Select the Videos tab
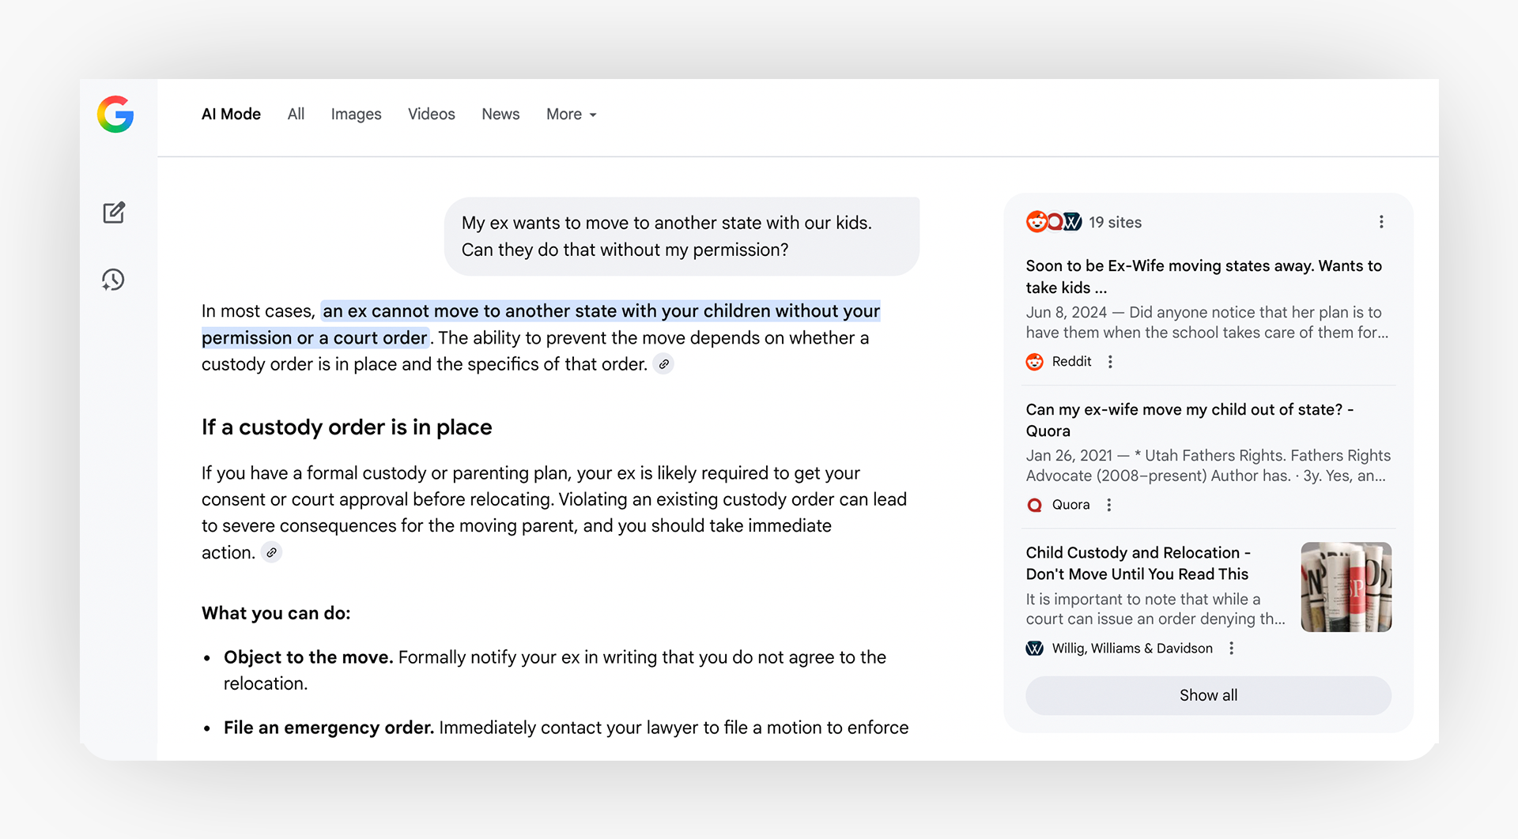1518x839 pixels. (432, 115)
